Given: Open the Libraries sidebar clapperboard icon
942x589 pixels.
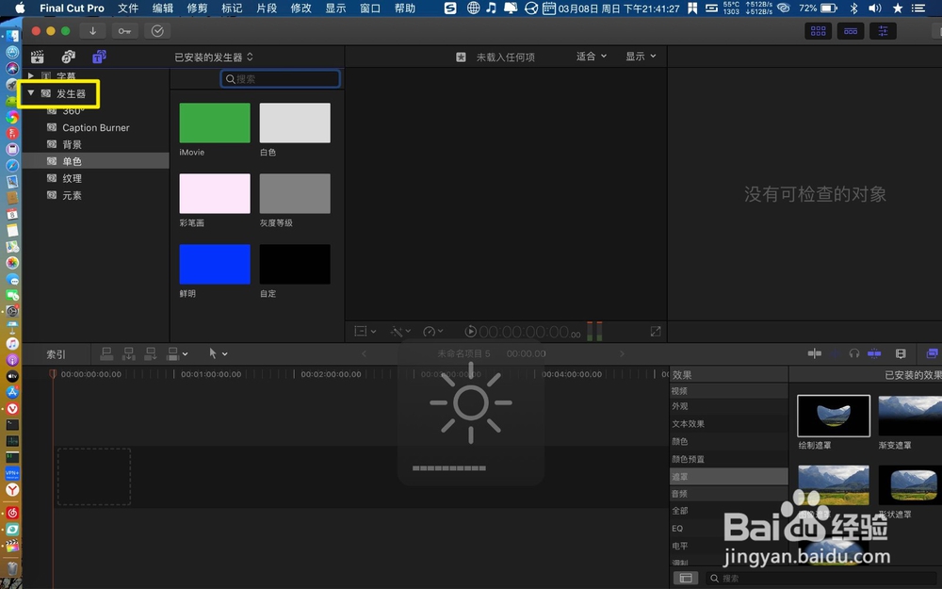Looking at the screenshot, I should [38, 57].
